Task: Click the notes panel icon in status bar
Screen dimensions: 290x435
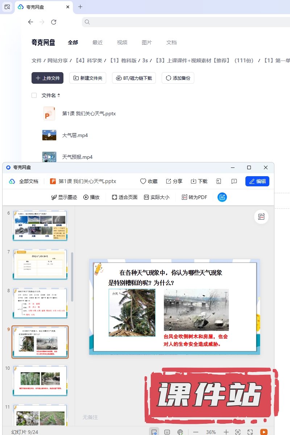Action: (x=167, y=432)
